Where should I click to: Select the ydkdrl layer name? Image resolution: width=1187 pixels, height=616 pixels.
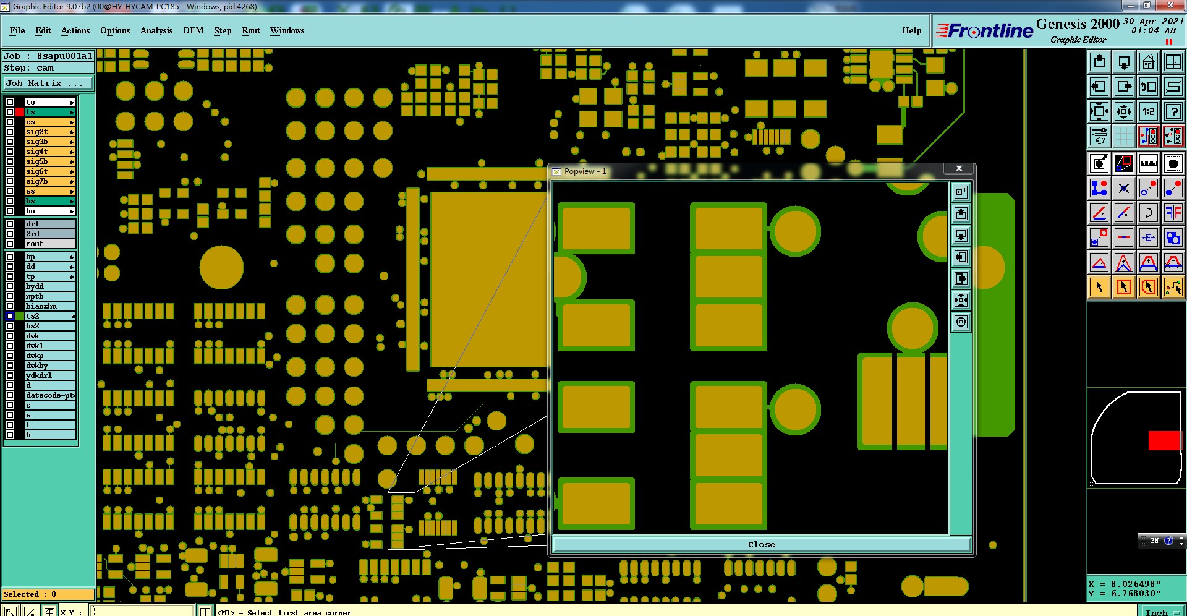(50, 375)
